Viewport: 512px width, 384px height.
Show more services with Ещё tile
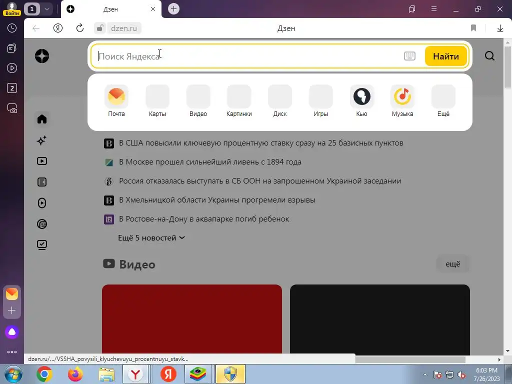(x=443, y=96)
